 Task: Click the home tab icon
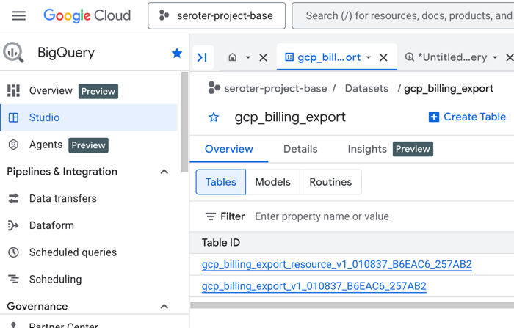coord(233,57)
